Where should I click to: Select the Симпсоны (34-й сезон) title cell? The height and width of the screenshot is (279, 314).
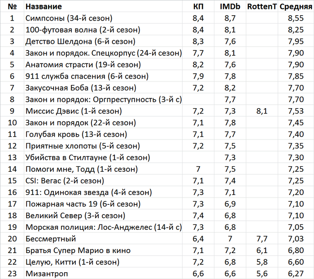coord(69,18)
